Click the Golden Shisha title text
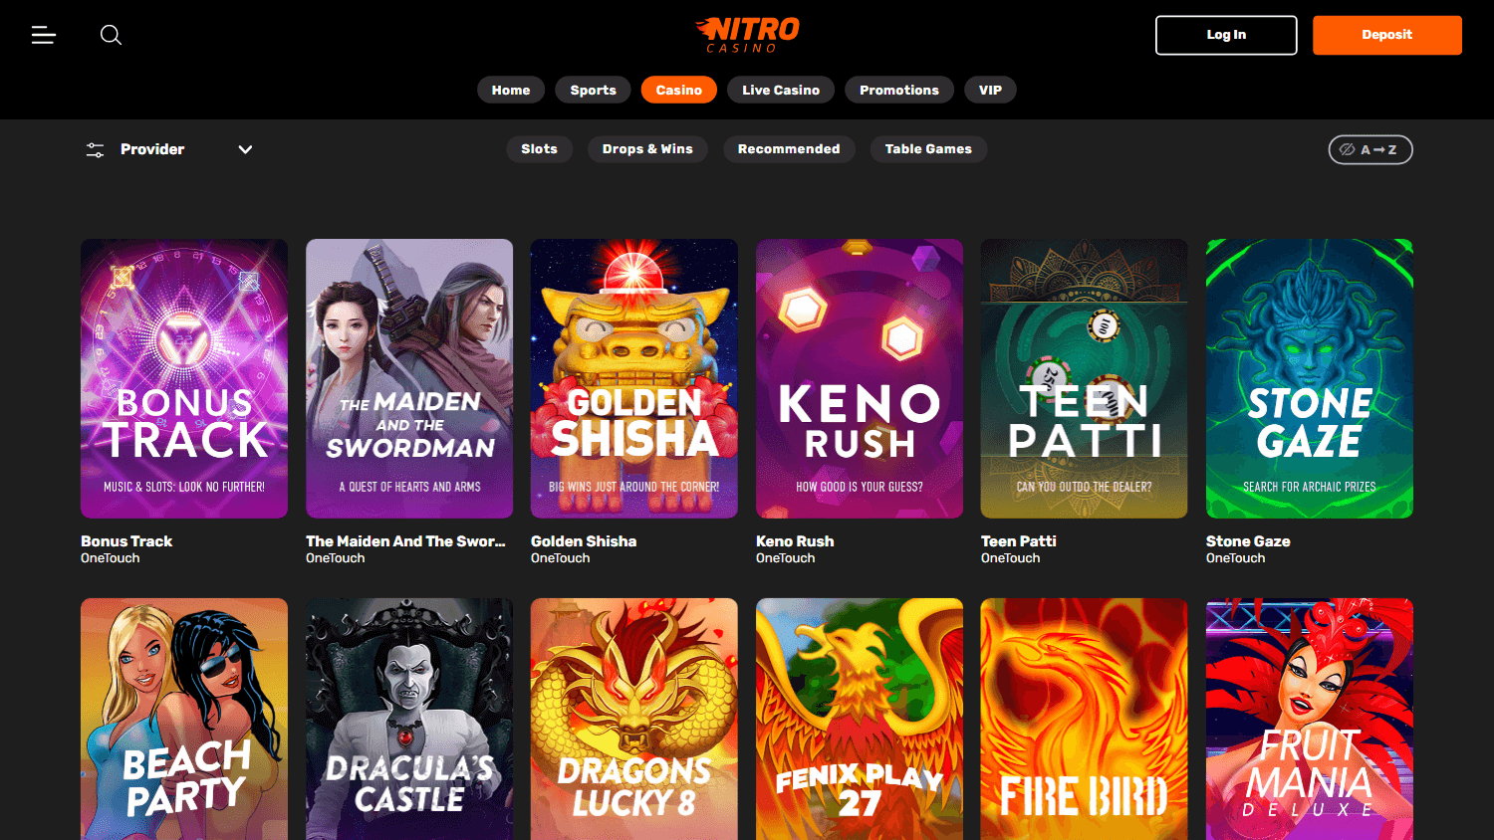The height and width of the screenshot is (840, 1494). click(x=584, y=541)
